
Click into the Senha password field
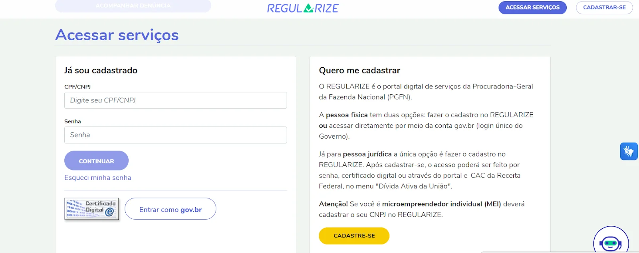click(175, 135)
